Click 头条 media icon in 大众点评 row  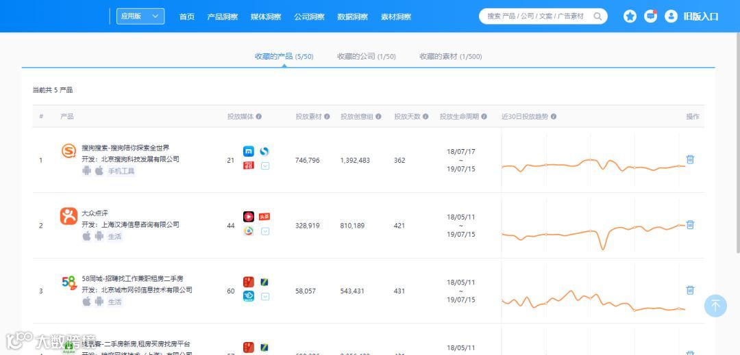[264, 217]
